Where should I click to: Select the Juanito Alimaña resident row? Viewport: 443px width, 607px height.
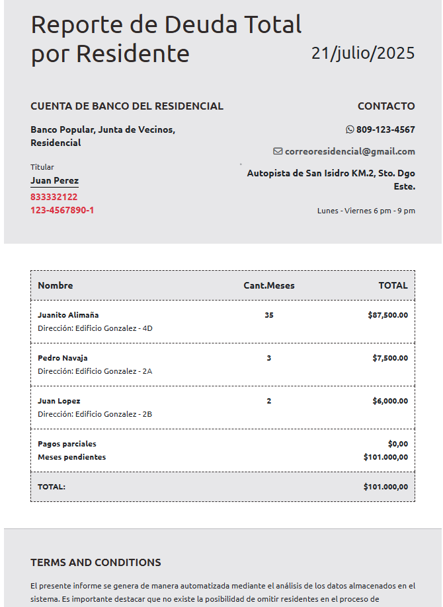pyautogui.click(x=223, y=321)
